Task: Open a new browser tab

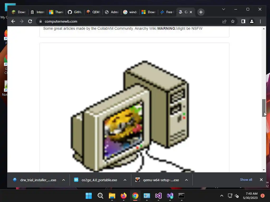Action: [201, 12]
